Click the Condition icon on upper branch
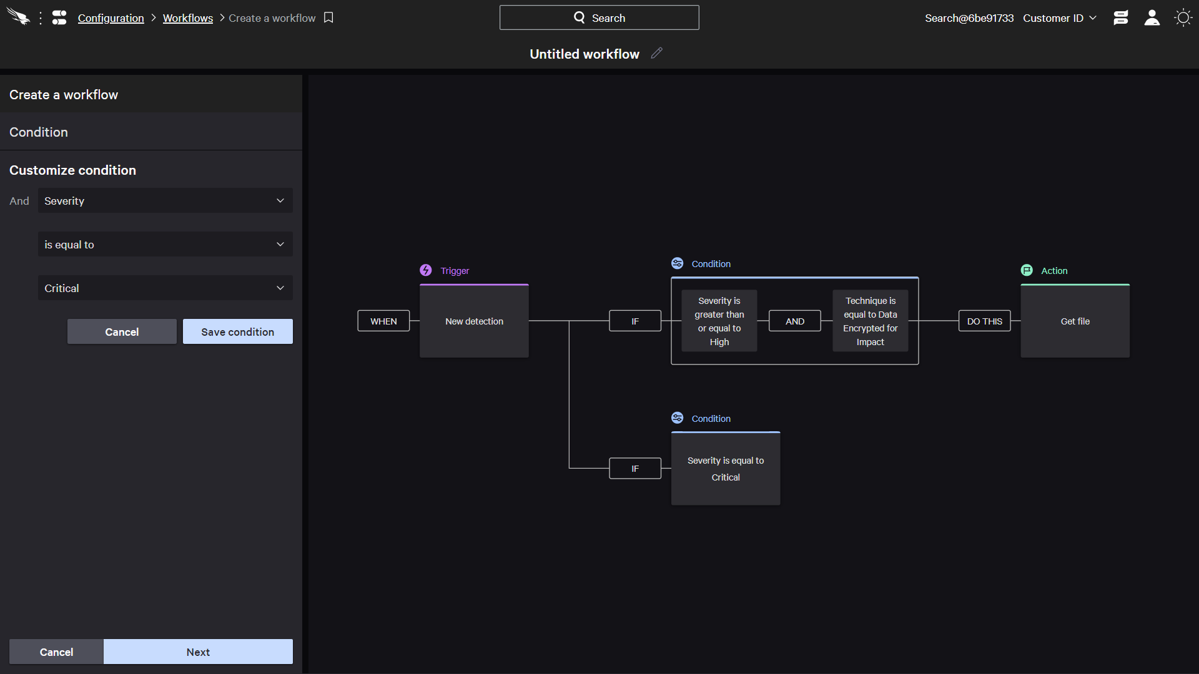This screenshot has height=674, width=1199. tap(676, 263)
